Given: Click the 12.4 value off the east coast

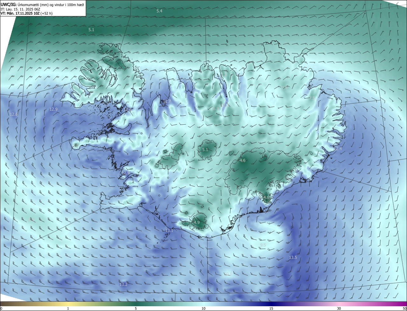Looking at the screenshot, I should (x=338, y=149).
